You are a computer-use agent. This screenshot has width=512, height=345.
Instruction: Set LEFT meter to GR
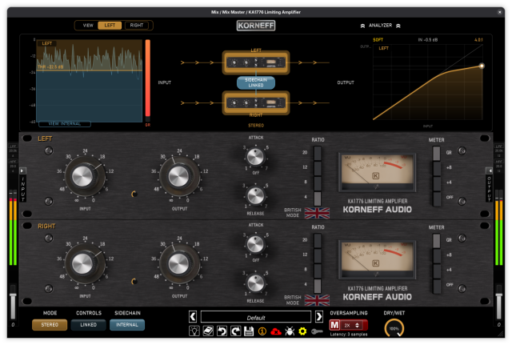[x=436, y=153]
